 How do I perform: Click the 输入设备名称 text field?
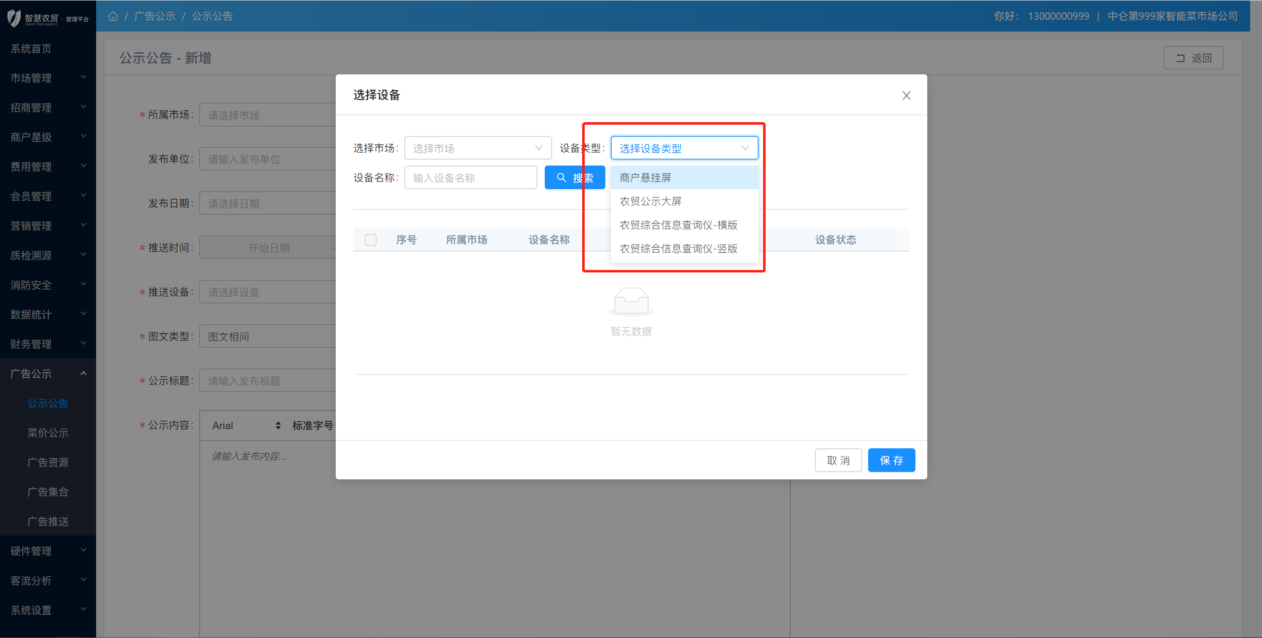click(470, 178)
